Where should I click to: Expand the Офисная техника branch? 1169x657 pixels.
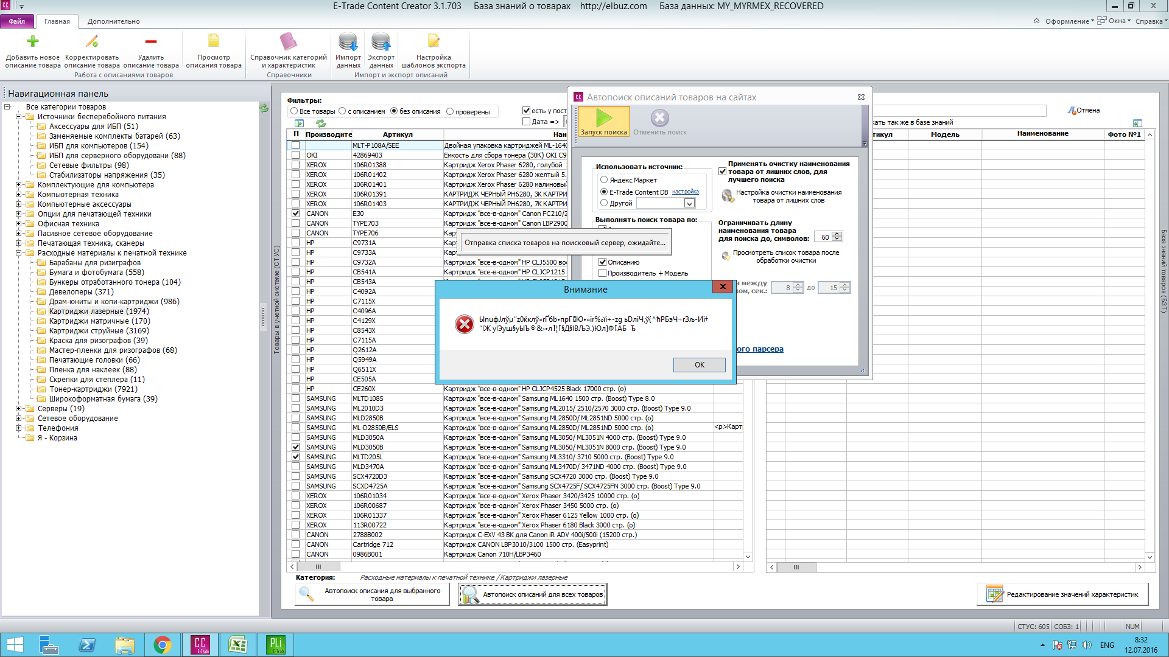pyautogui.click(x=19, y=224)
